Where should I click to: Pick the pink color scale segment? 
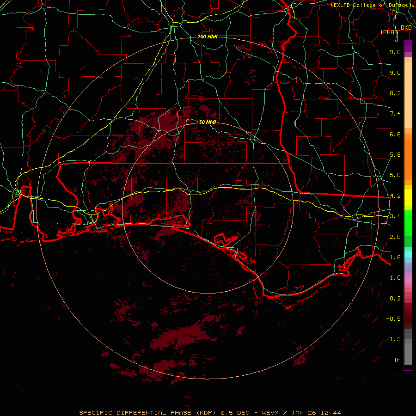pyautogui.click(x=408, y=280)
